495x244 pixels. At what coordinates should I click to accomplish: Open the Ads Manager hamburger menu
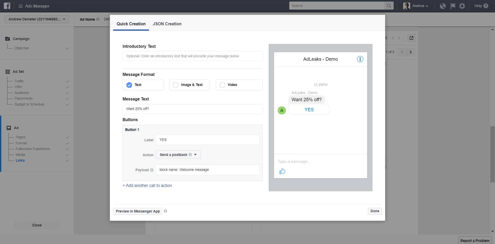pos(20,6)
